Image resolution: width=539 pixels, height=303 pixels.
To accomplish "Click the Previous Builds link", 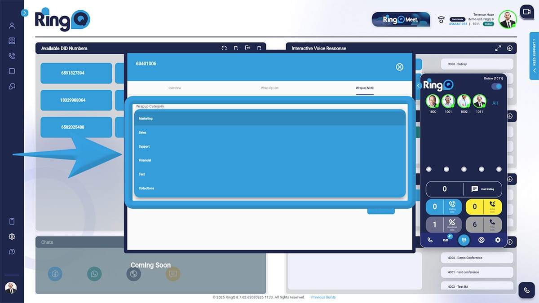I will [323, 297].
